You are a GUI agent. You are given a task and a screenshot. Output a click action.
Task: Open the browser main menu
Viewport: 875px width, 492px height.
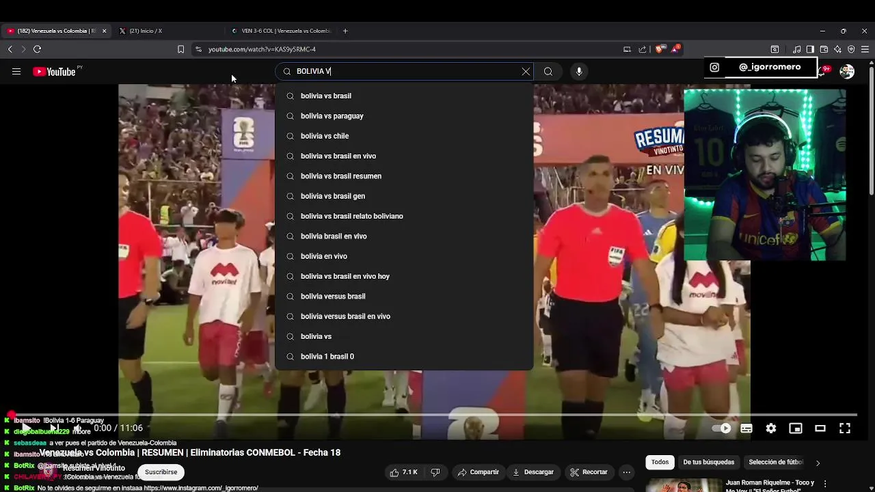pyautogui.click(x=865, y=49)
